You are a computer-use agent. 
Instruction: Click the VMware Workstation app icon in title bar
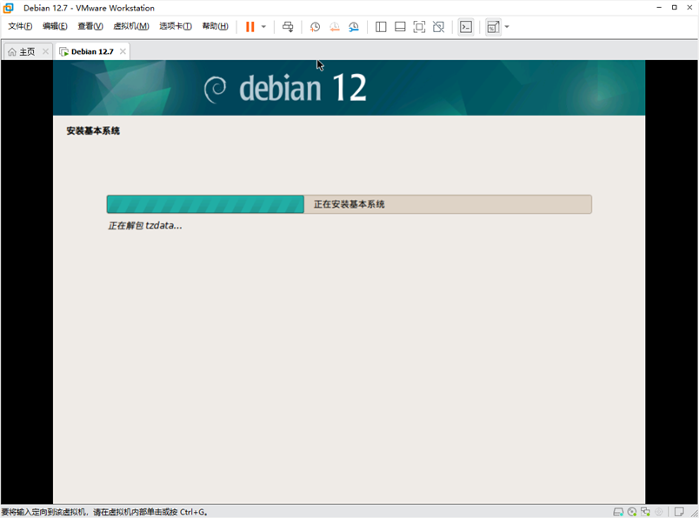[8, 8]
